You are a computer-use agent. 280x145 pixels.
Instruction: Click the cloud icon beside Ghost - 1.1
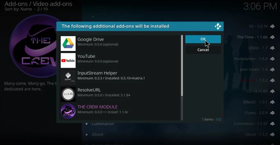pos(272,48)
